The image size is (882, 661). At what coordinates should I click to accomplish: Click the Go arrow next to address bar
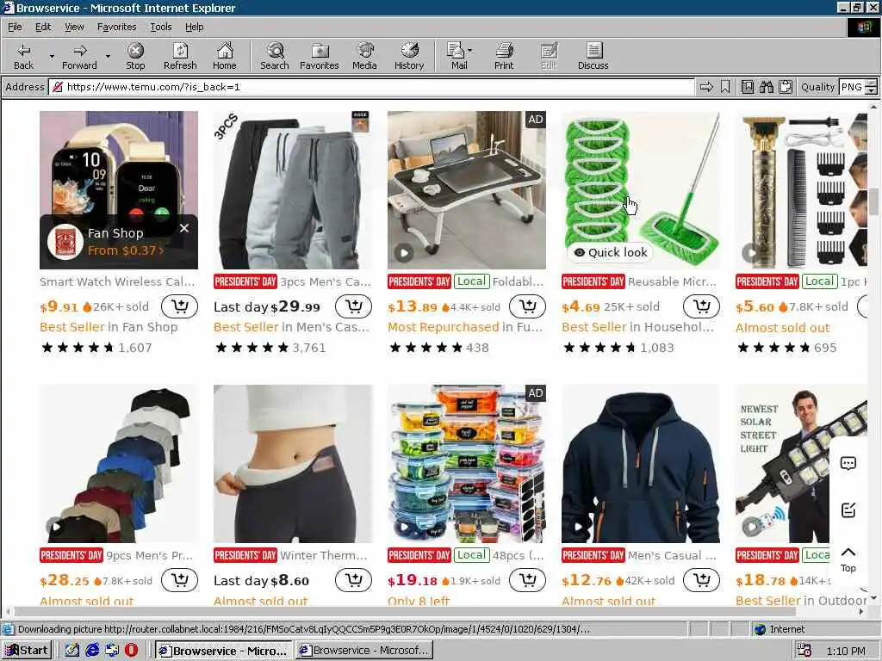tap(706, 87)
